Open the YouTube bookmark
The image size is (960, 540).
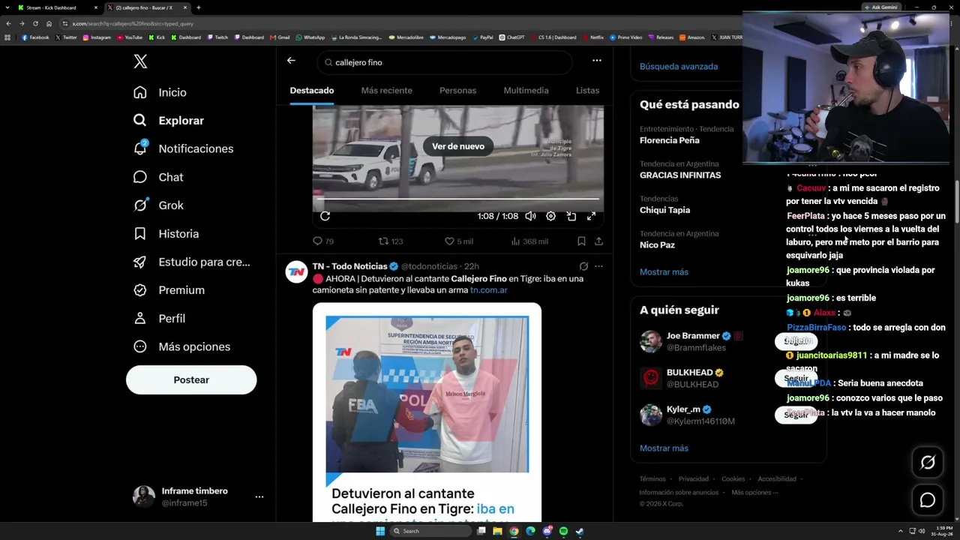coord(129,37)
